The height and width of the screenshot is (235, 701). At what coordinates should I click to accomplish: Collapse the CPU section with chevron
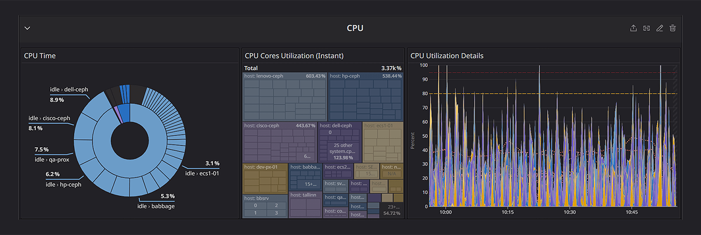pos(27,28)
